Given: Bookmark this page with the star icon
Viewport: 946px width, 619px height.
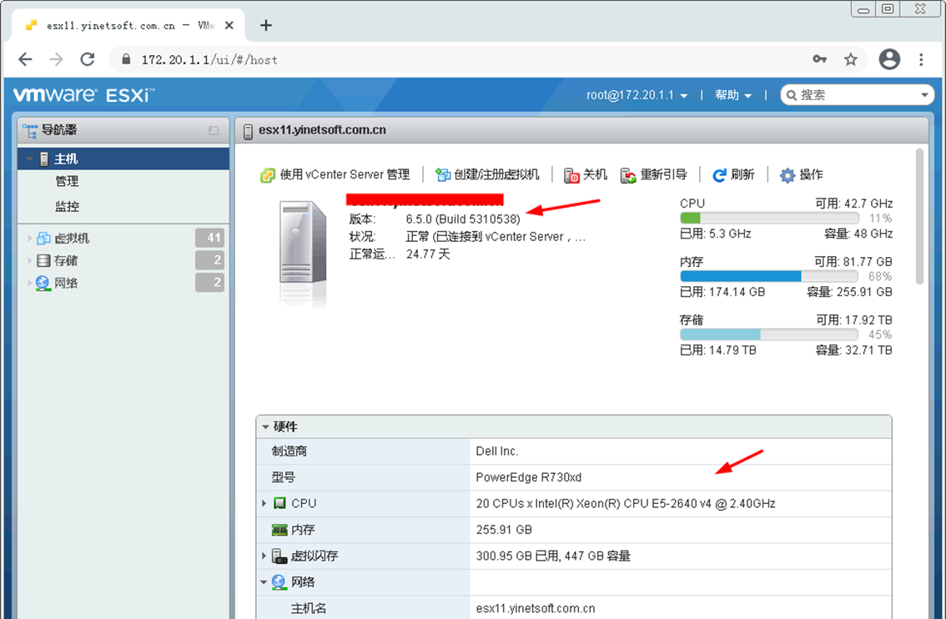Looking at the screenshot, I should [x=851, y=59].
